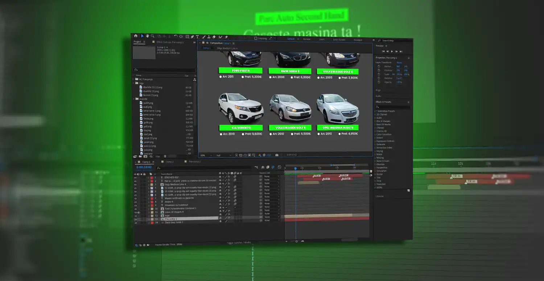
Task: Select the Clone Stamp tool
Action: click(x=209, y=37)
